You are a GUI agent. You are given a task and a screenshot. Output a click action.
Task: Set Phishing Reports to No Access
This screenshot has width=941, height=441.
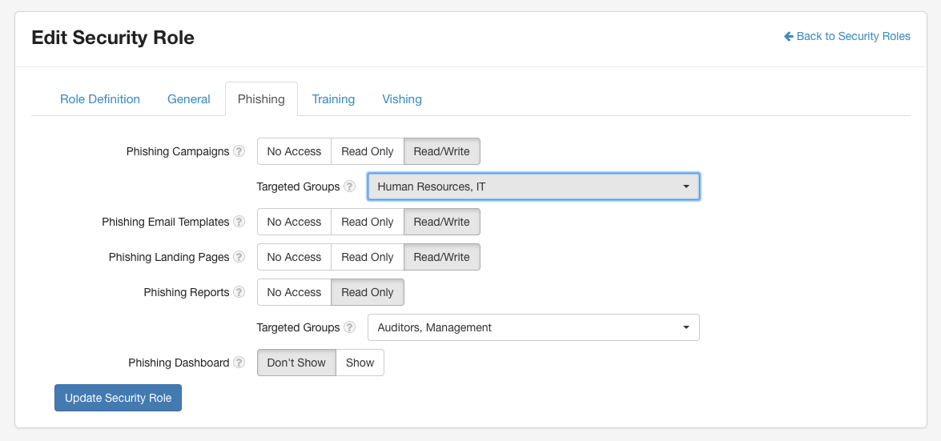(294, 292)
